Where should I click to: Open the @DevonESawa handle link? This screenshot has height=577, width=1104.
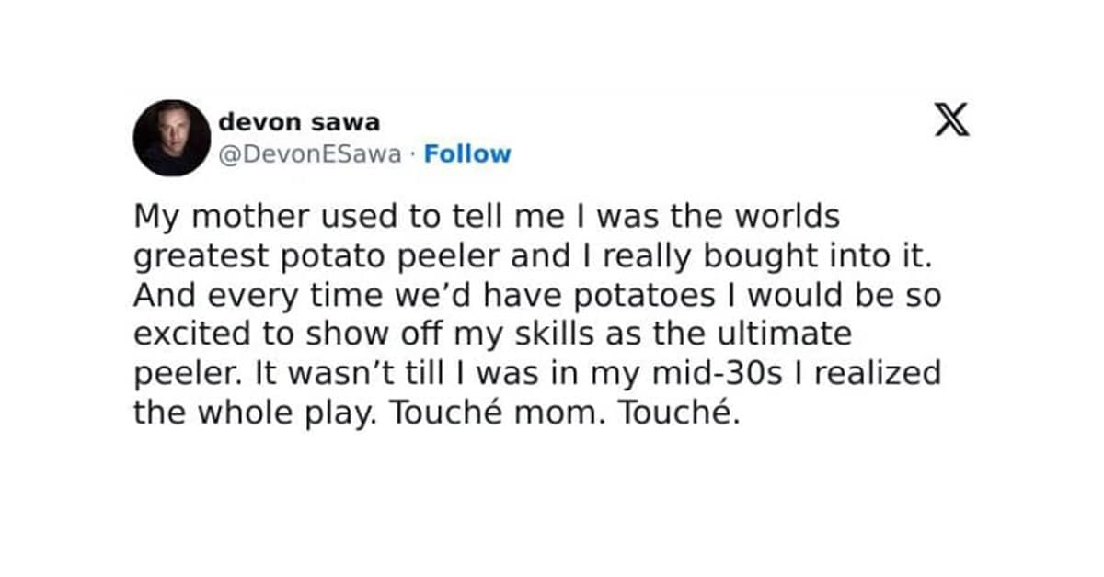310,153
